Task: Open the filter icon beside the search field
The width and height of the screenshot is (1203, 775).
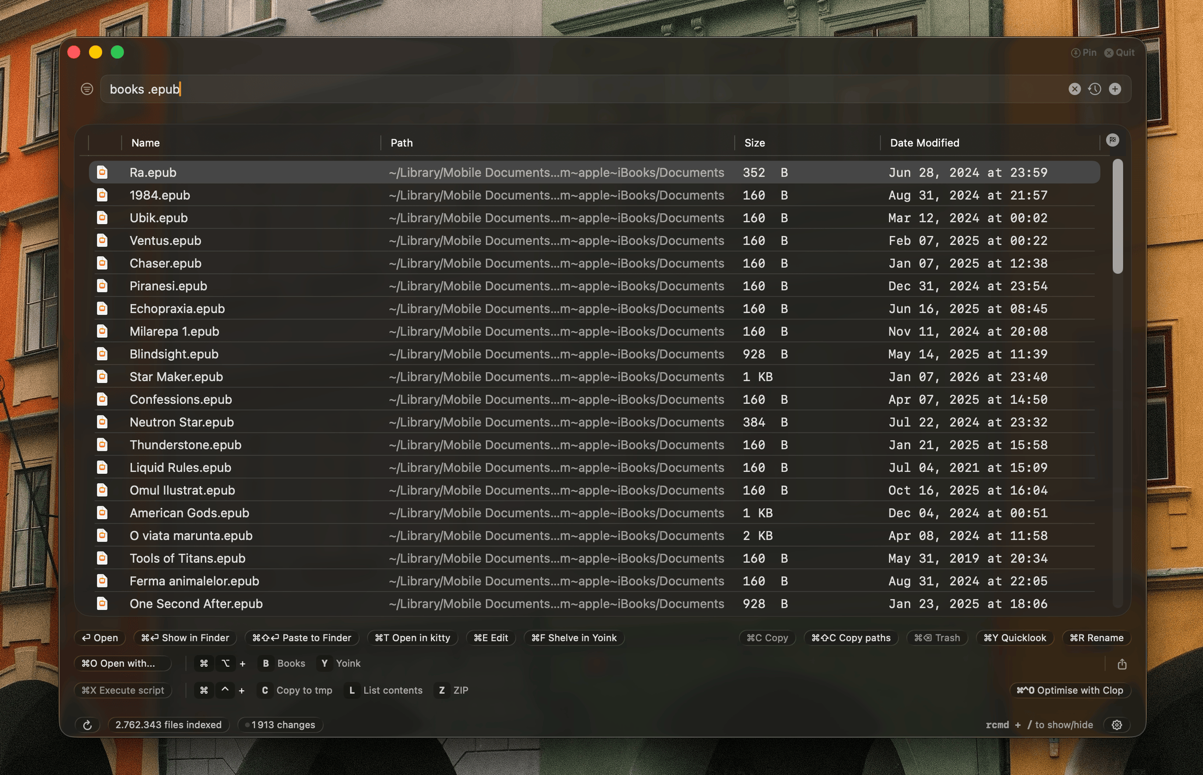Action: [86, 89]
